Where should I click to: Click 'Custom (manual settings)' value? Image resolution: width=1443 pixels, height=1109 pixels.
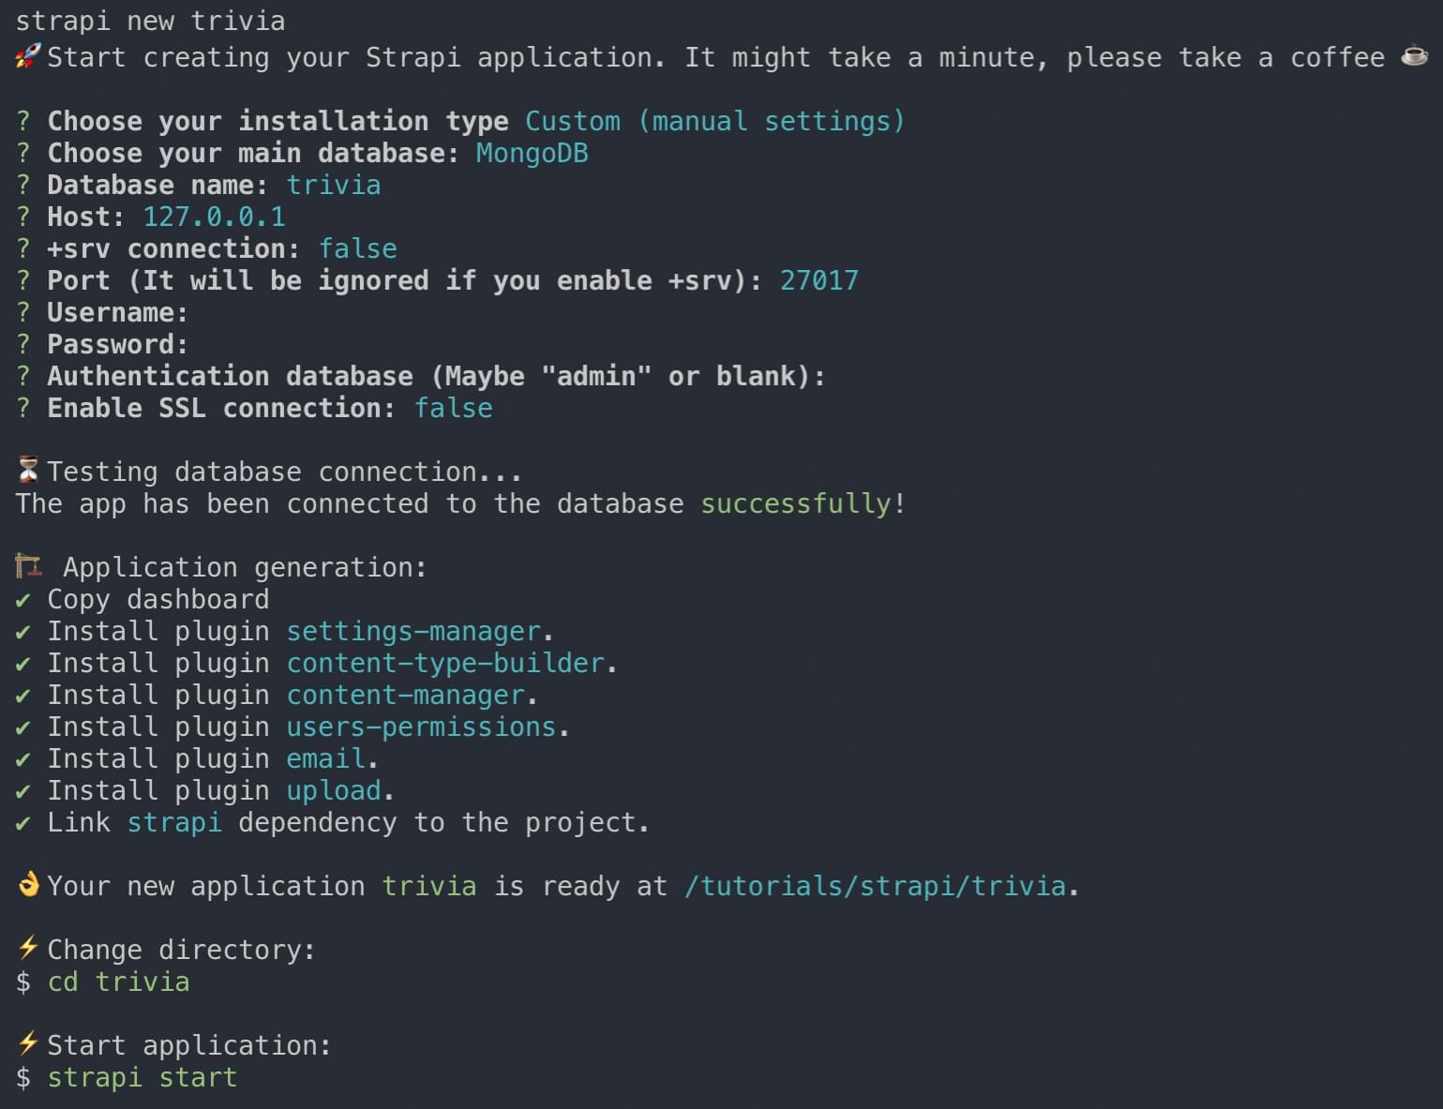715,121
